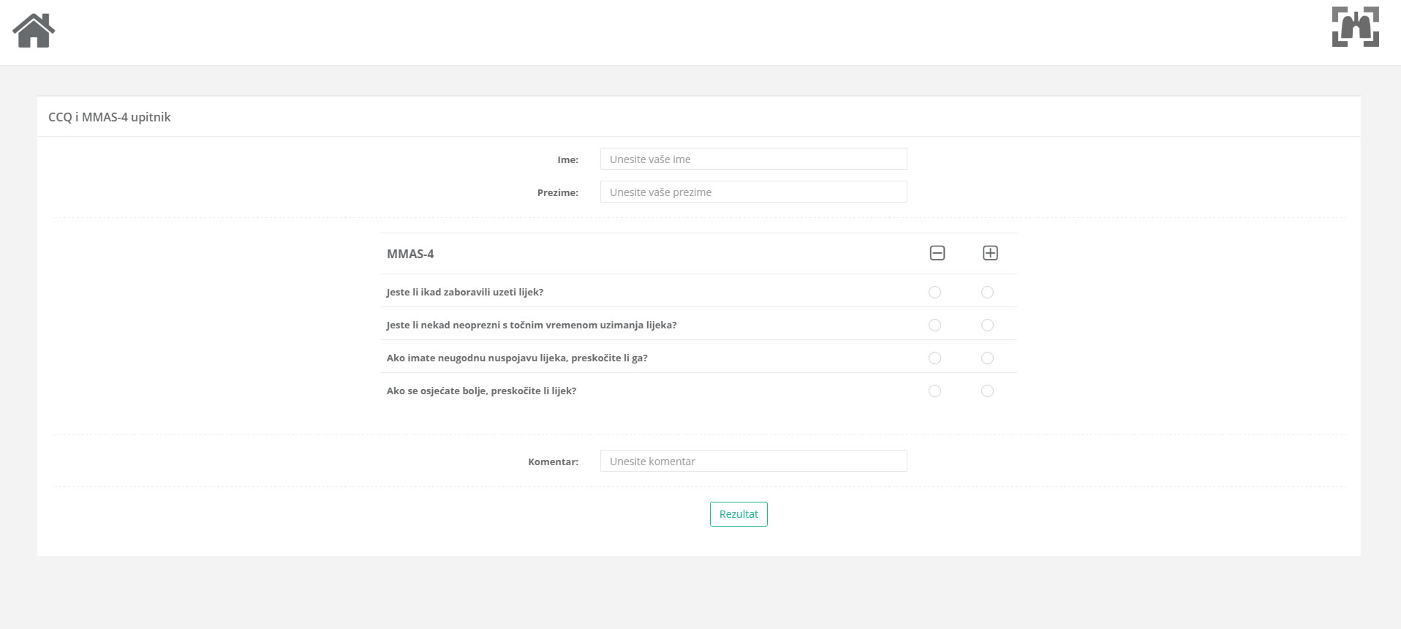Select minus for 'Jeste li ikad zaboravili uzeti lijek?'
Image resolution: width=1401 pixels, height=629 pixels.
click(934, 293)
